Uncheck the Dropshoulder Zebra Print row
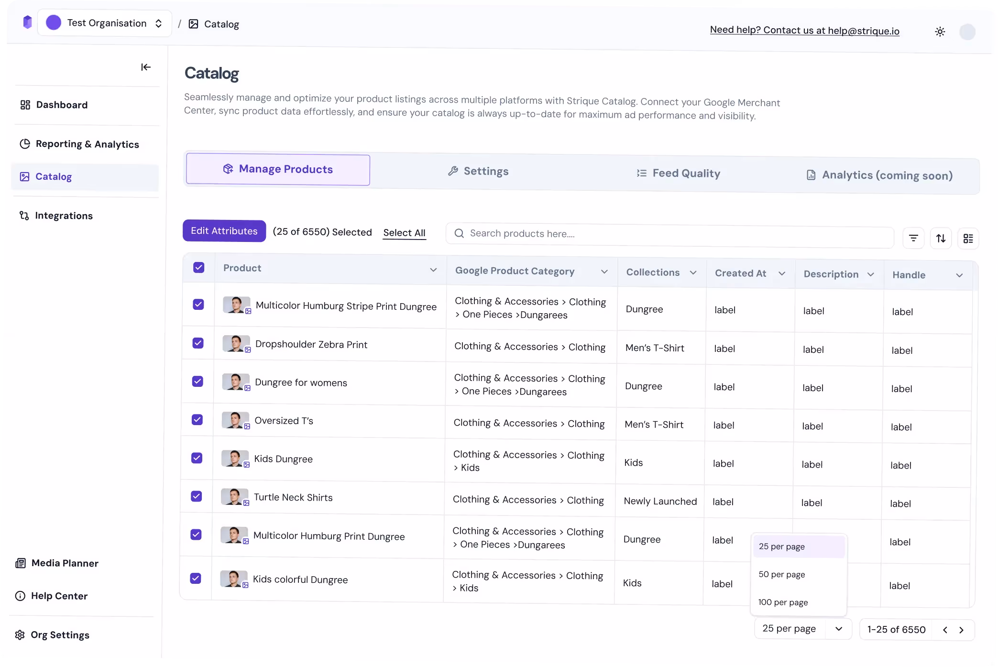Screen dimensions: 998x667 tap(198, 343)
